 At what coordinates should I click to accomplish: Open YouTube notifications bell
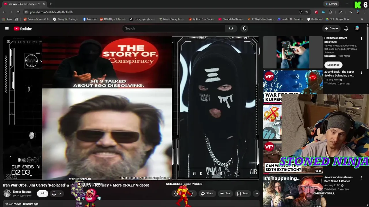[346, 28]
